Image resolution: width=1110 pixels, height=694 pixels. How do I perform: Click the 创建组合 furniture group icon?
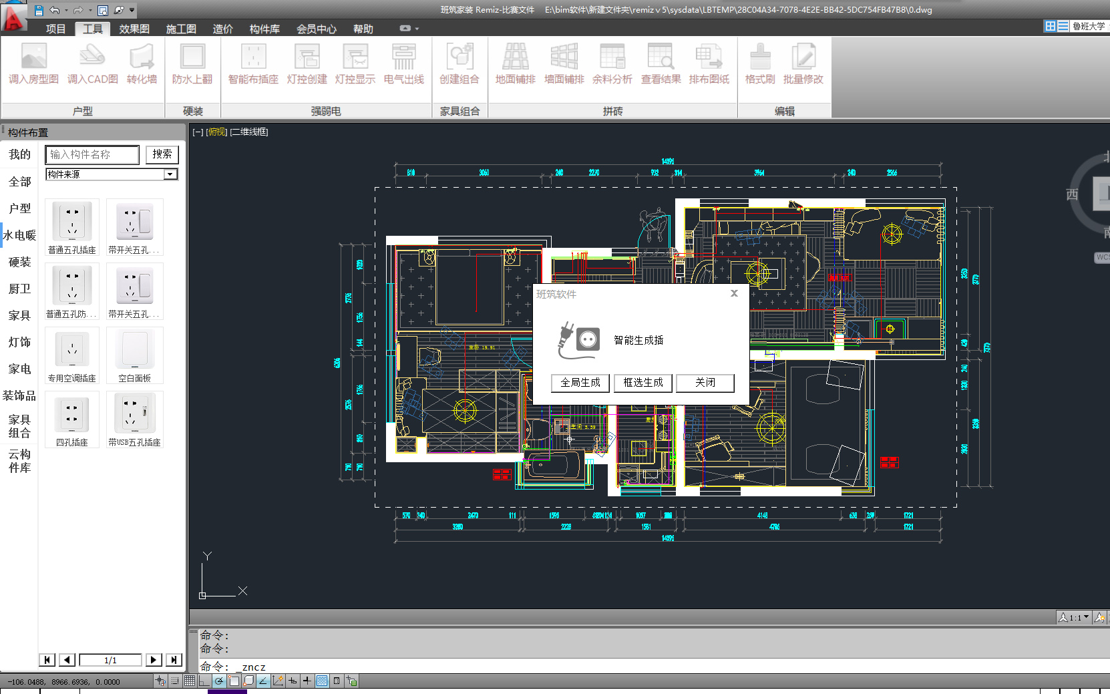coord(459,64)
